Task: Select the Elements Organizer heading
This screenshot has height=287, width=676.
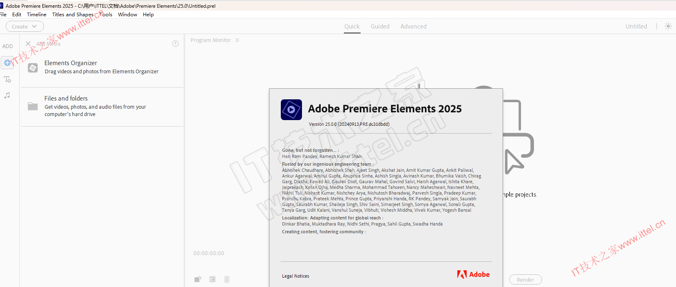Action: pyautogui.click(x=71, y=63)
